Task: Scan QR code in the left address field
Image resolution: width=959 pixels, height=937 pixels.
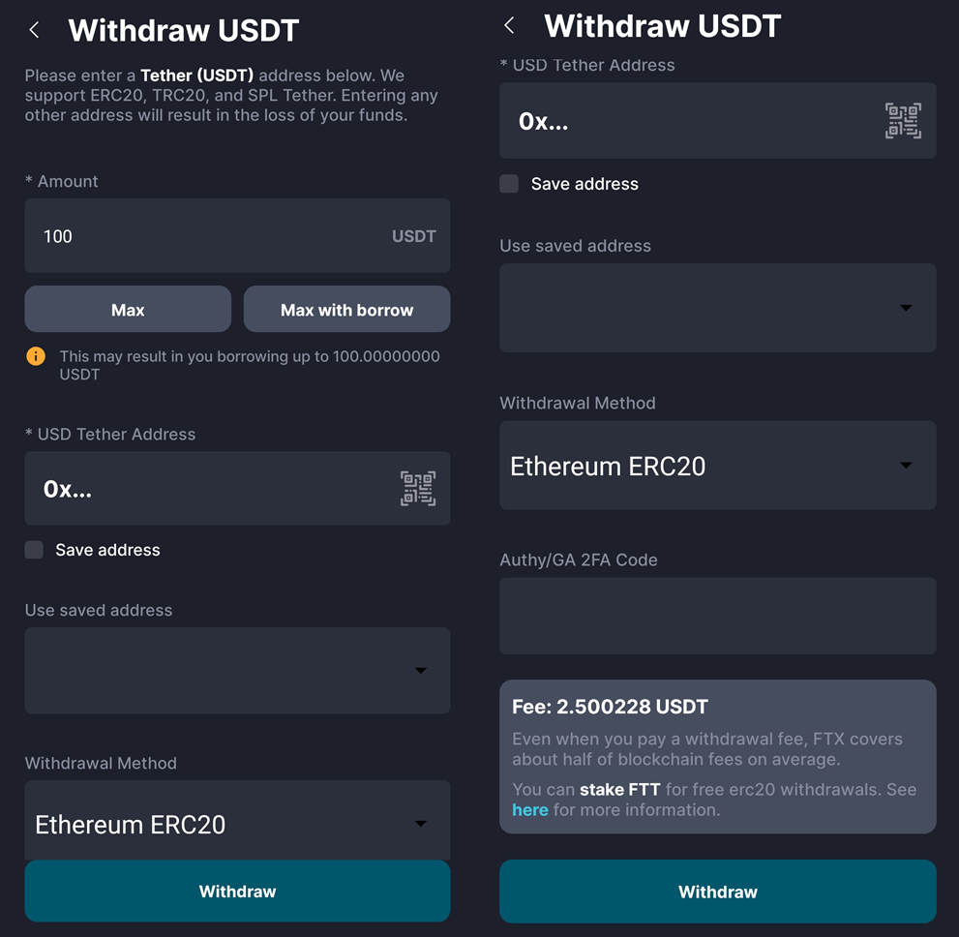Action: click(x=418, y=489)
